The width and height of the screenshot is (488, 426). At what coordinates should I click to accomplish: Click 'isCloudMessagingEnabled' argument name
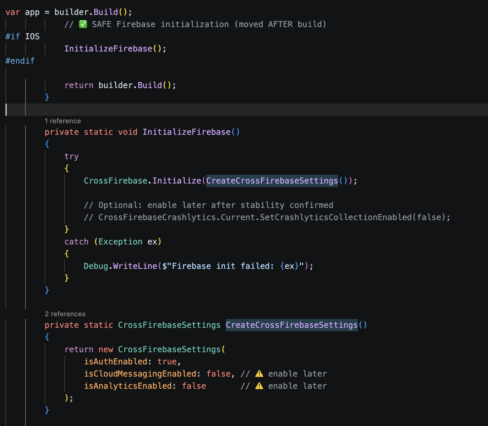140,374
